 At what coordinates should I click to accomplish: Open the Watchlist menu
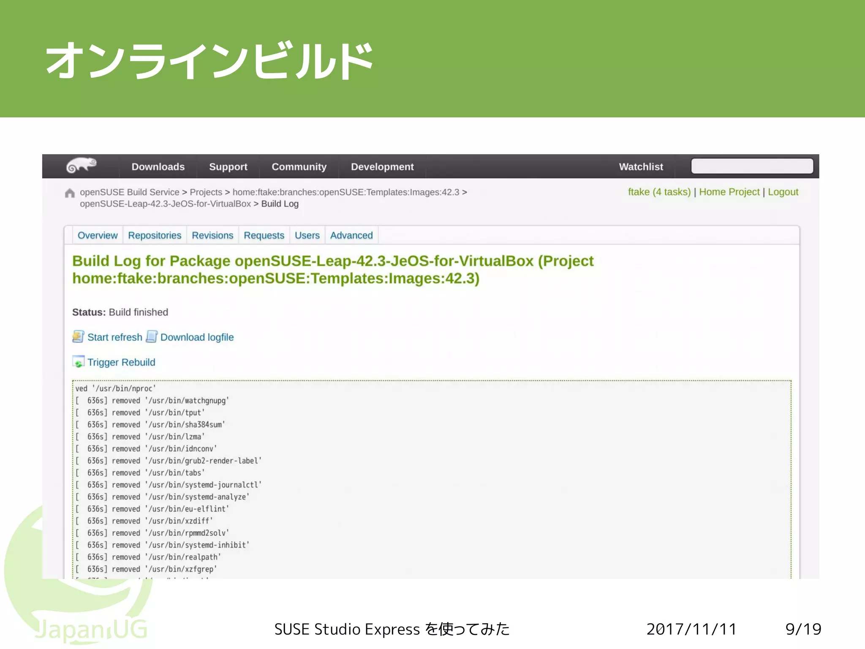pos(641,166)
